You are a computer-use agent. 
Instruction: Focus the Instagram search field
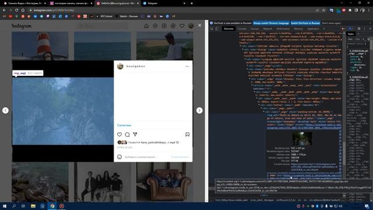103,26
